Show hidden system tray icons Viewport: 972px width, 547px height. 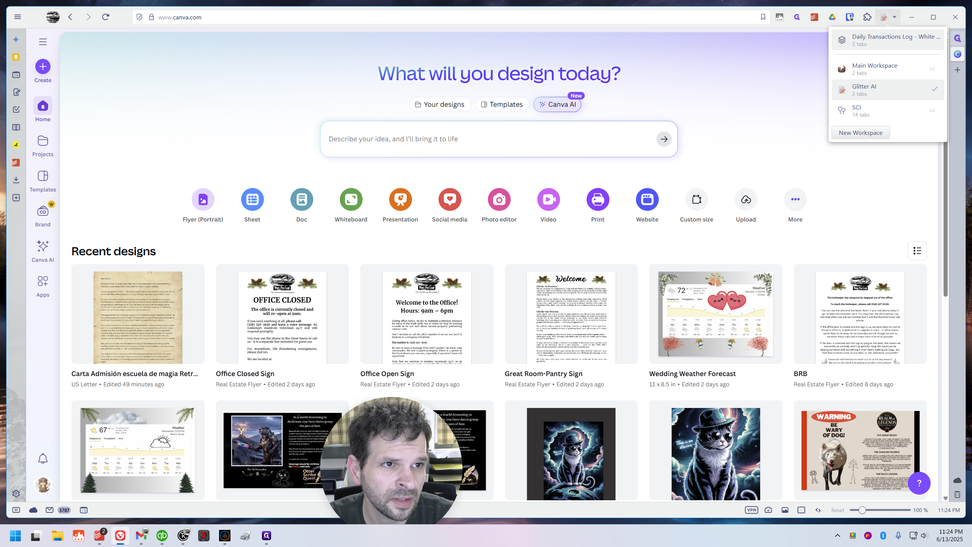coord(837,536)
